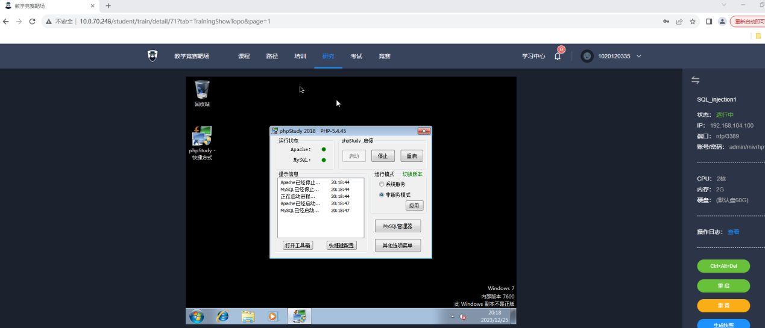Open the 其他选项菜单 options menu
The image size is (765, 328).
click(398, 246)
